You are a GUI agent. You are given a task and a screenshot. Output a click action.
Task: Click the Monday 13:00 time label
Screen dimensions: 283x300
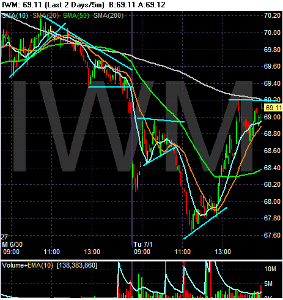(x=92, y=252)
